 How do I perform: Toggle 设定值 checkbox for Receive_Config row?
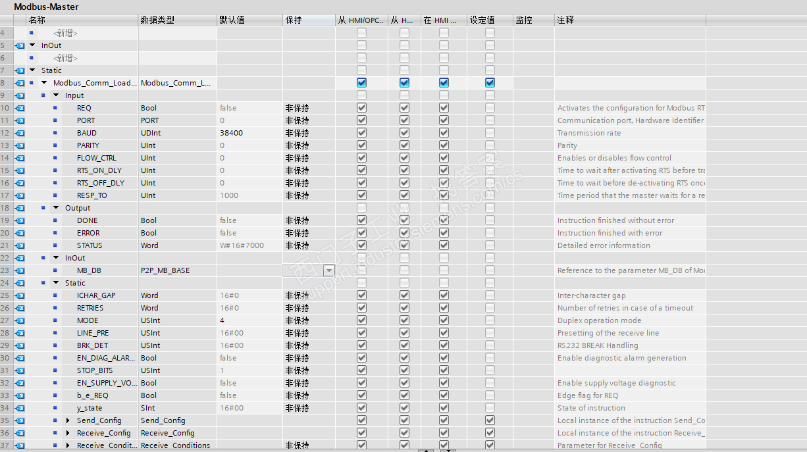pos(490,433)
